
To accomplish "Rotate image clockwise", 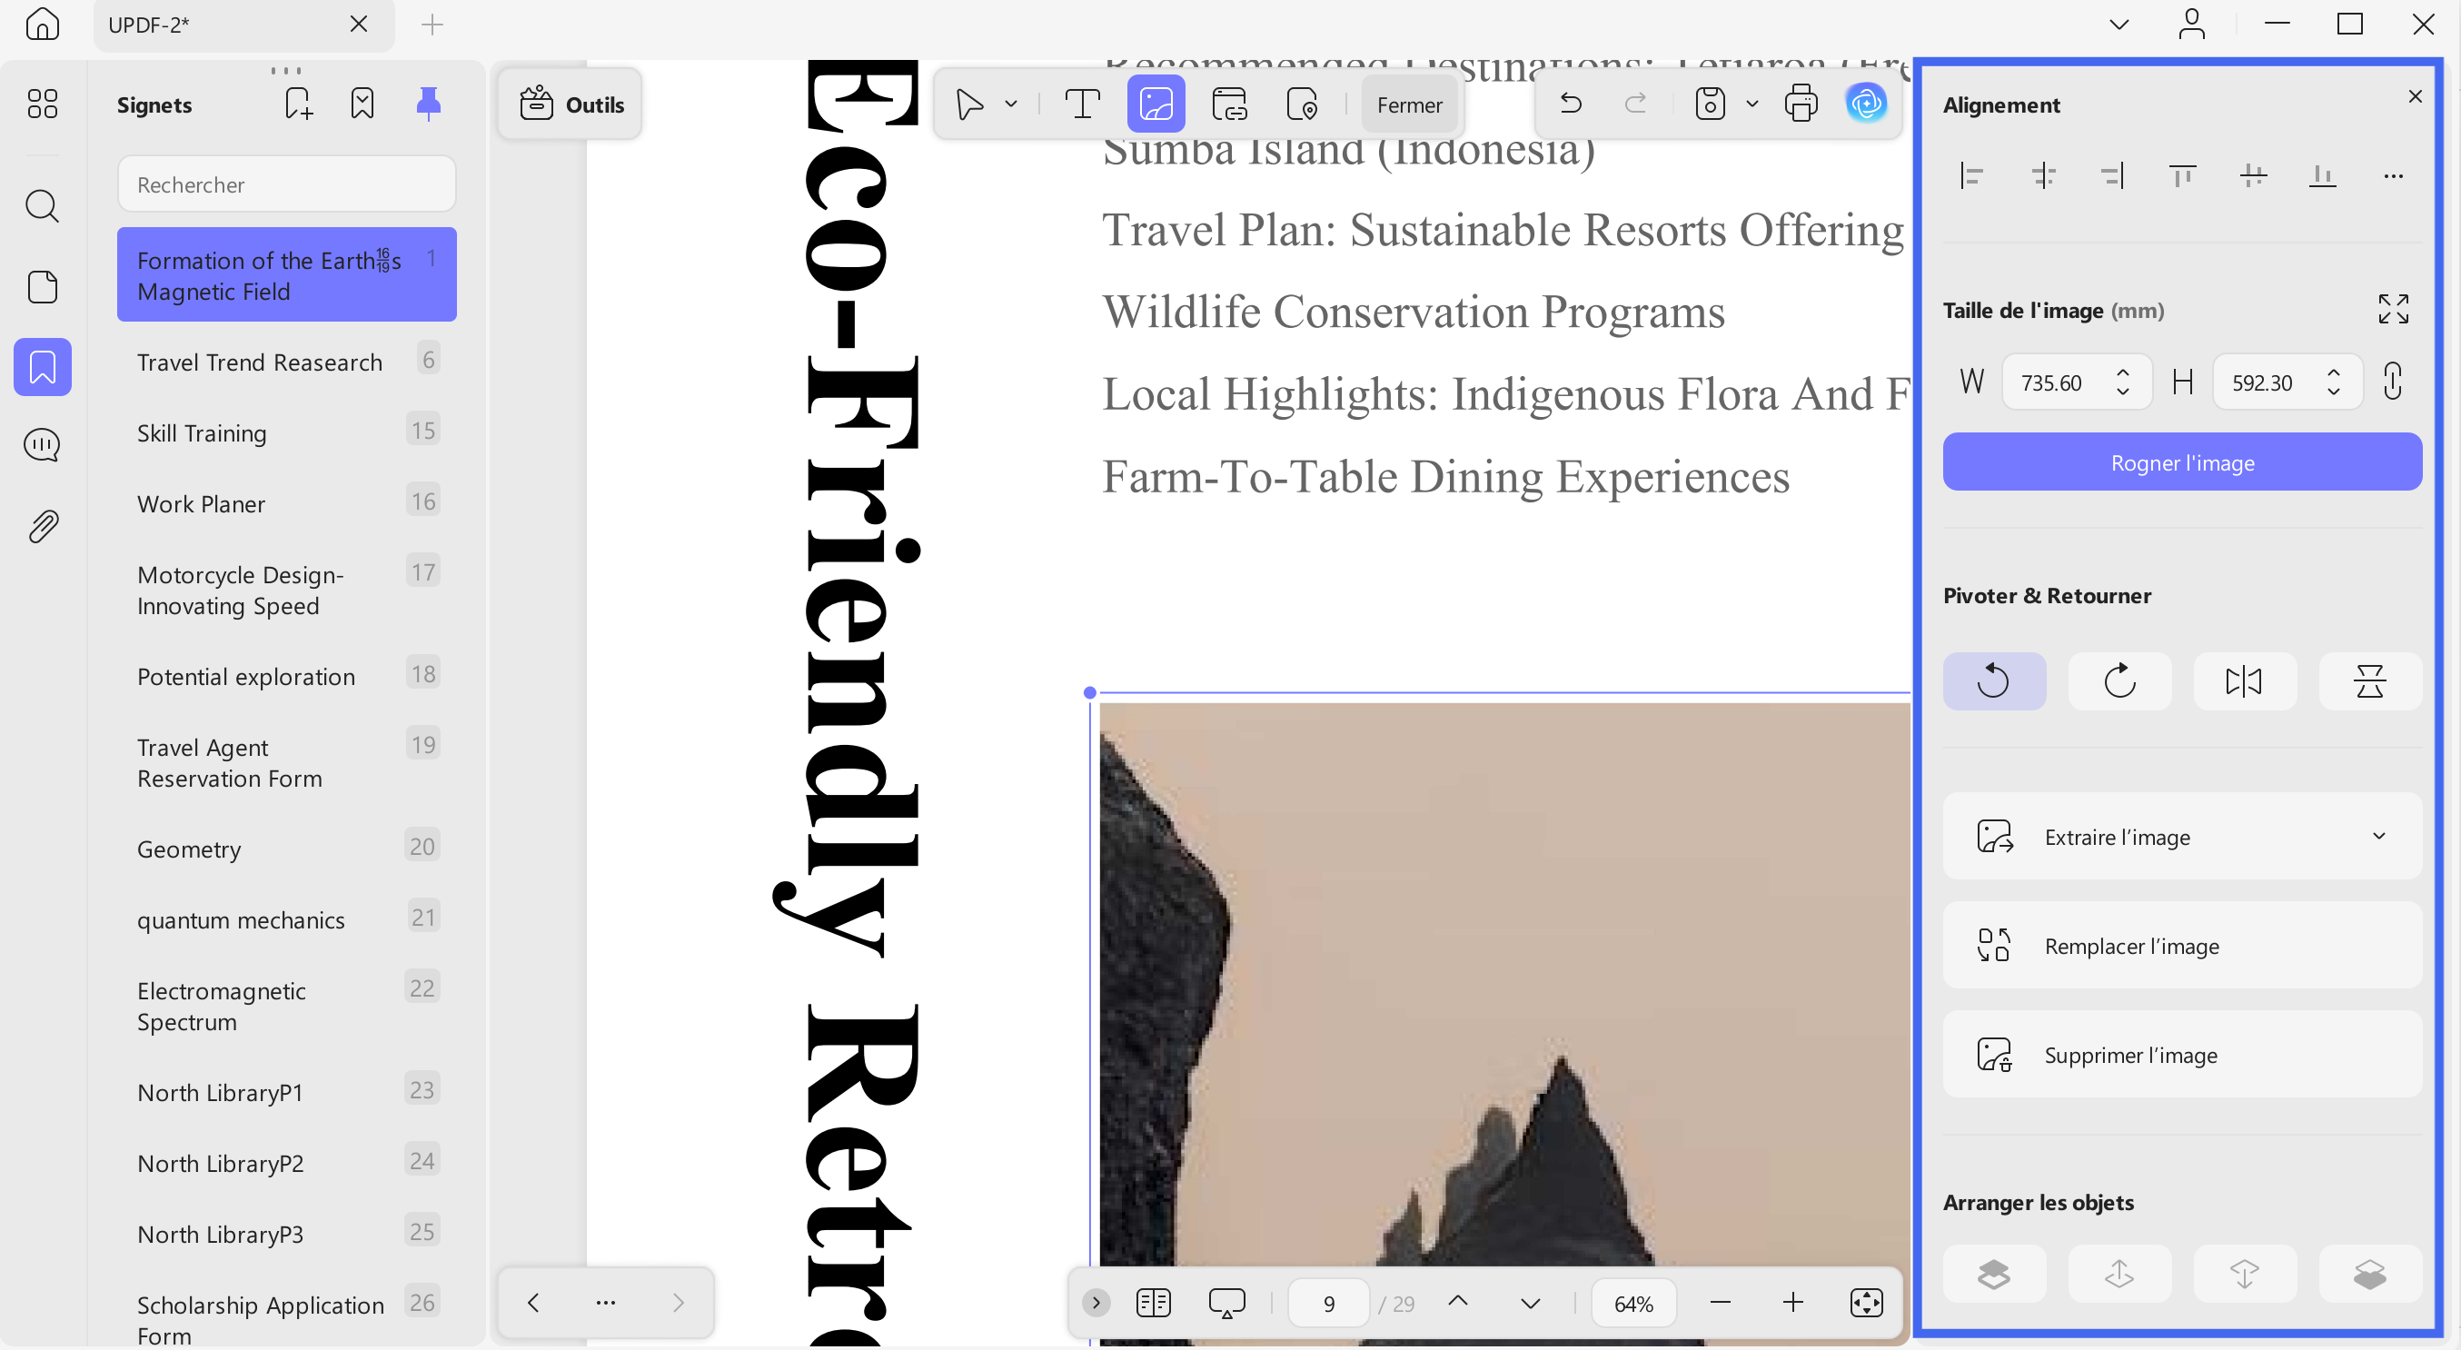I will (x=2119, y=681).
